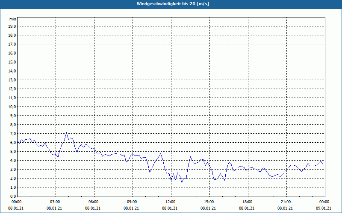
Task: Click the "08.01.21" date under 21:00
Action: pos(285,208)
